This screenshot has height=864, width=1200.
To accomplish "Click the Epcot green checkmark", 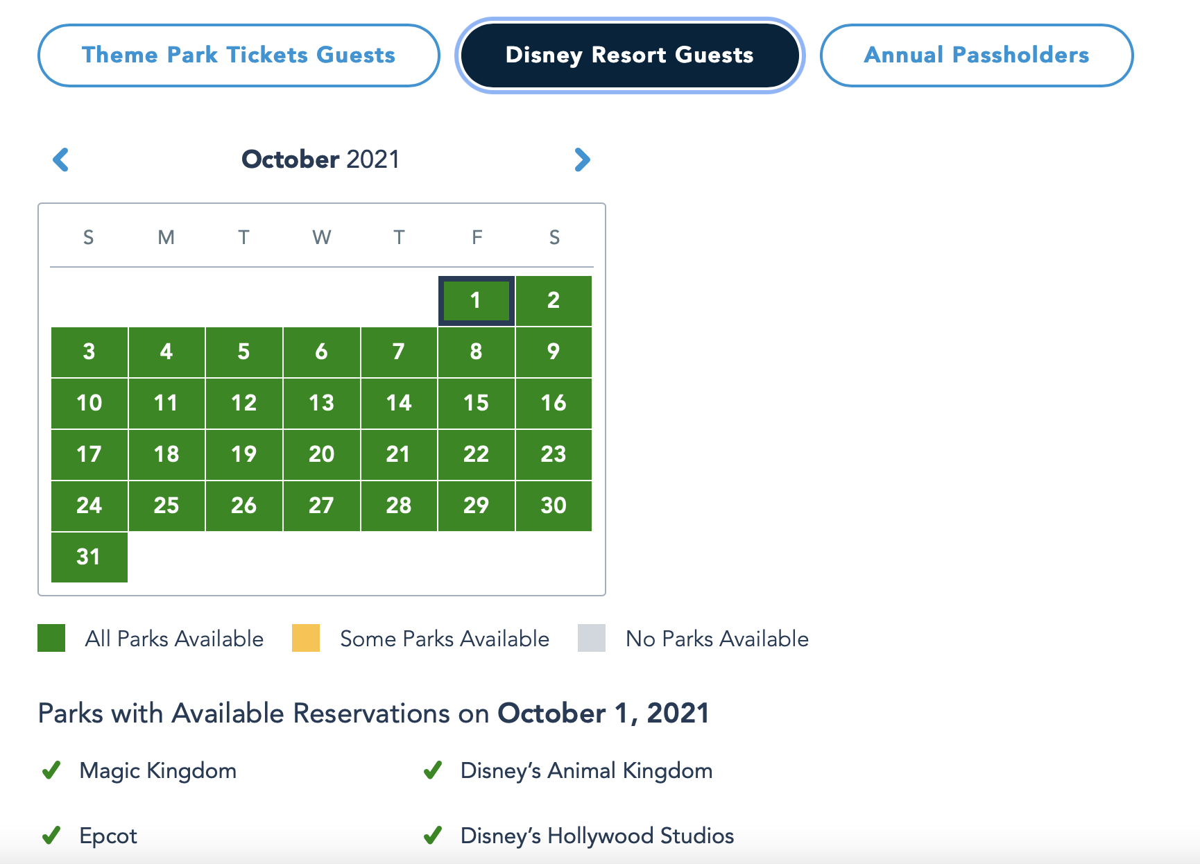I will (x=51, y=836).
